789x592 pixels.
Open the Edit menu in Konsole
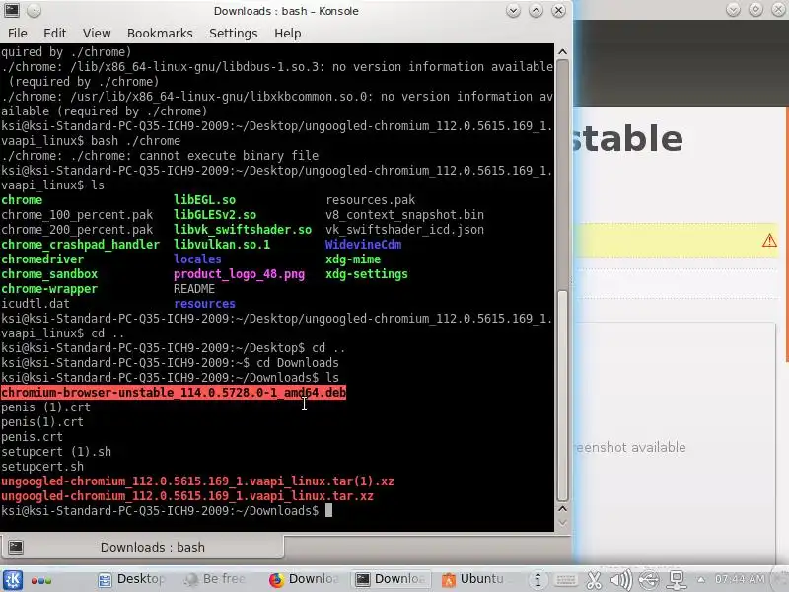(55, 34)
